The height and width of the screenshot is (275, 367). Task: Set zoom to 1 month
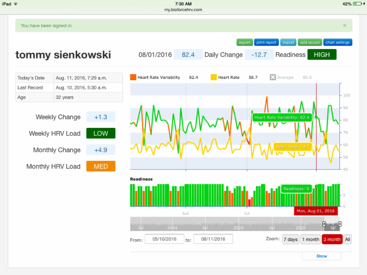[x=311, y=239]
